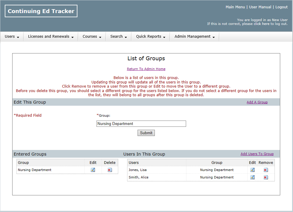Edit the Nursing Department group entry
293x212 pixels.
pos(93,170)
